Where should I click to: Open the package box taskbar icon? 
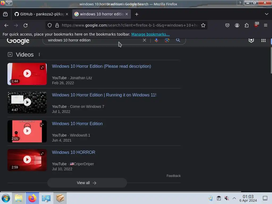click(x=60, y=198)
